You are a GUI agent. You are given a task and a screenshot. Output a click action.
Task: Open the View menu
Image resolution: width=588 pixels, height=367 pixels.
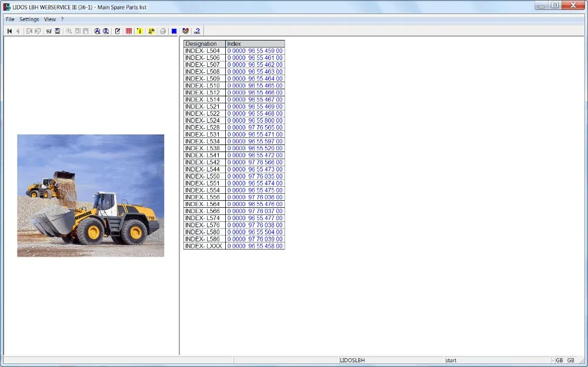(50, 19)
